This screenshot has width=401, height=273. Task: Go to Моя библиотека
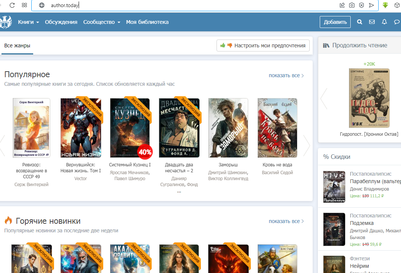[x=147, y=22]
